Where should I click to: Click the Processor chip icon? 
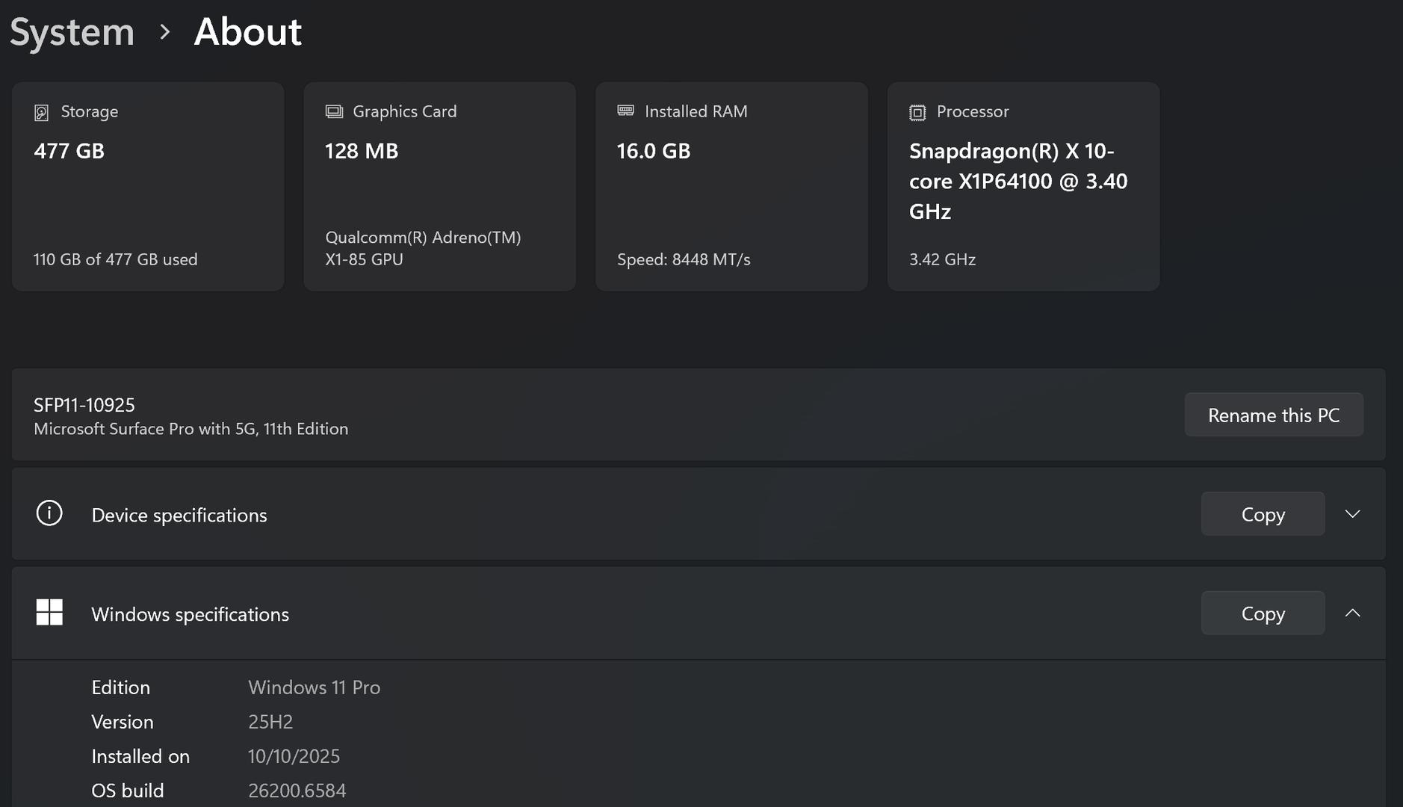(x=917, y=112)
